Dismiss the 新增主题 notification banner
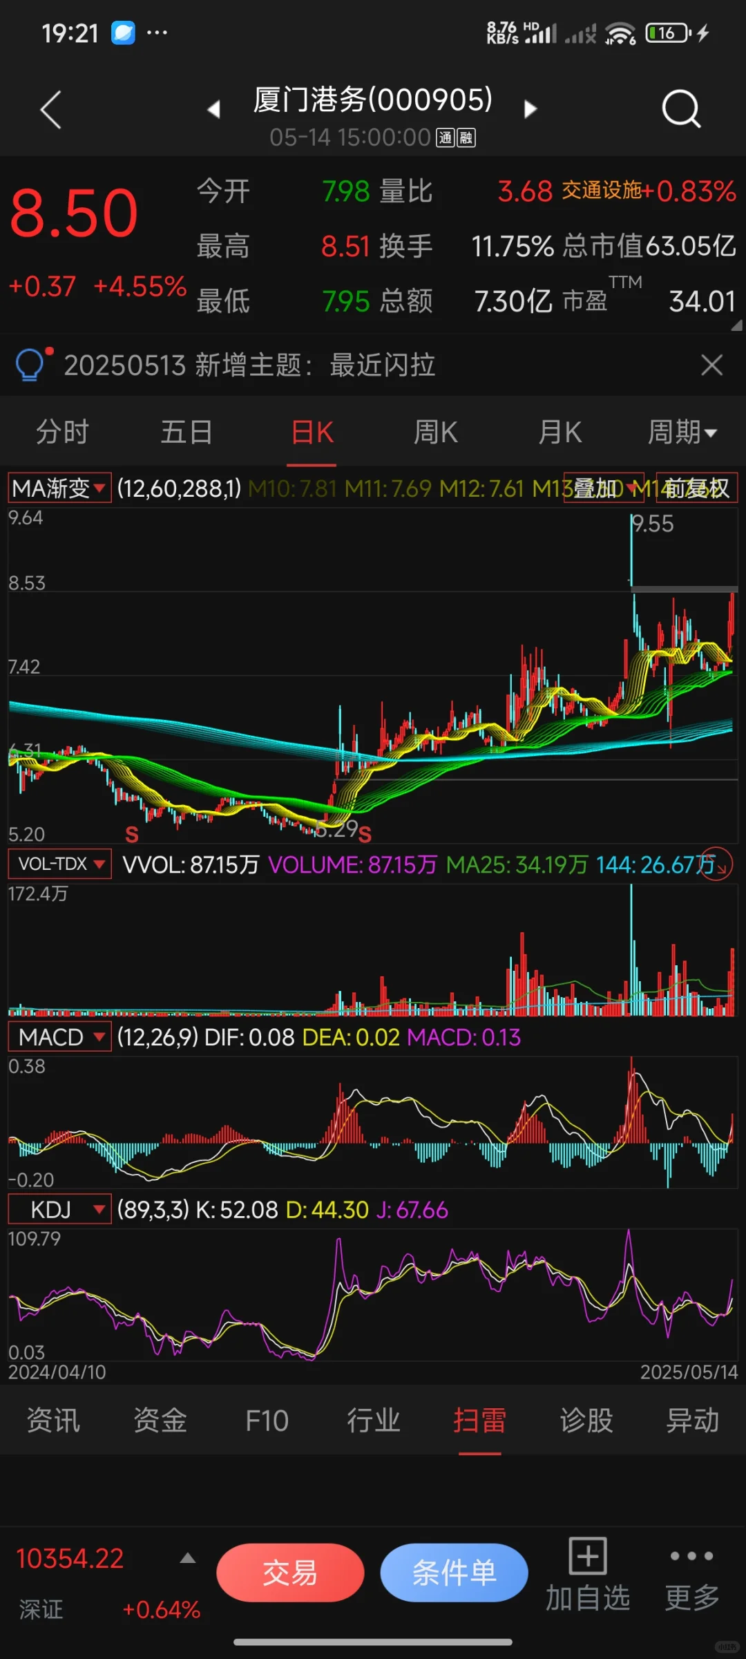This screenshot has height=1659, width=746. [x=711, y=365]
